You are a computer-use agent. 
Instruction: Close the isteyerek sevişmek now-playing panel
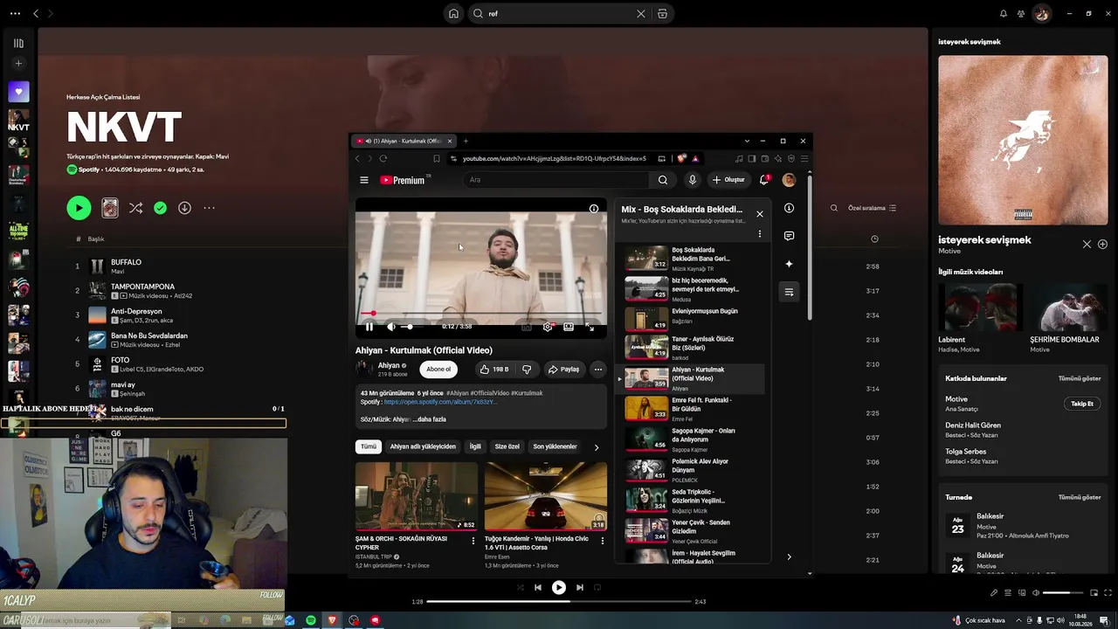[1087, 245]
